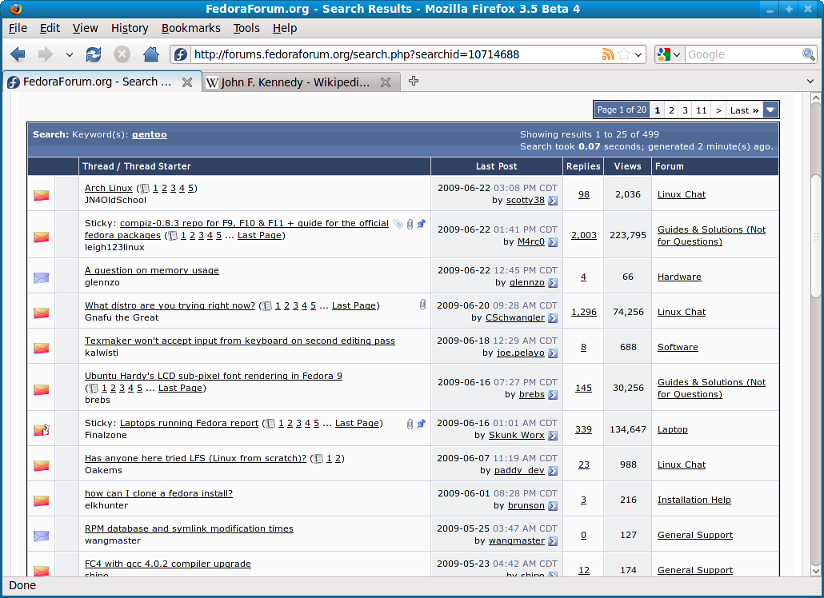Open the recent pages history dropdown
This screenshot has height=598, width=824.
pos(69,54)
